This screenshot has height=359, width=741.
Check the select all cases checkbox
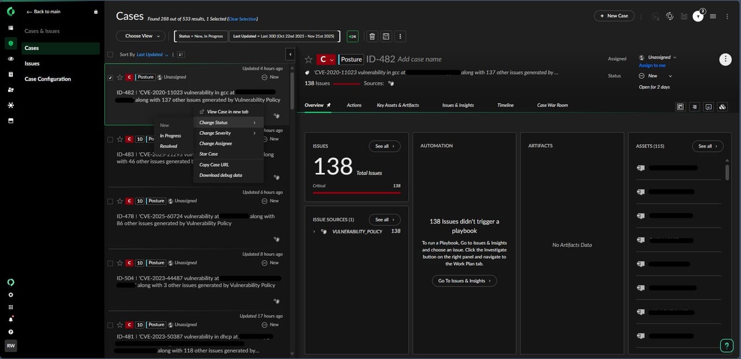pyautogui.click(x=110, y=54)
